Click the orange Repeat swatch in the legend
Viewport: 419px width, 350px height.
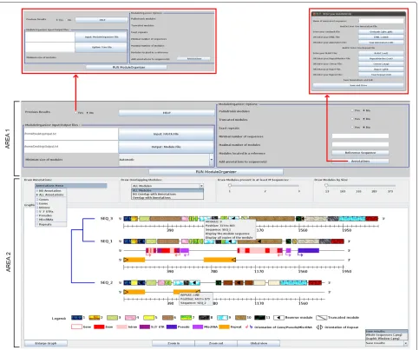pyautogui.click(x=225, y=327)
